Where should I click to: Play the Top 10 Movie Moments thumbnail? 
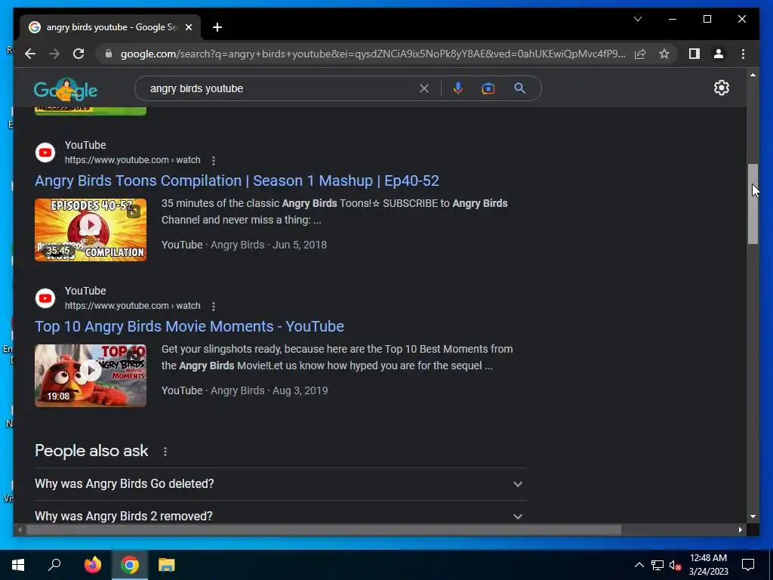(91, 376)
